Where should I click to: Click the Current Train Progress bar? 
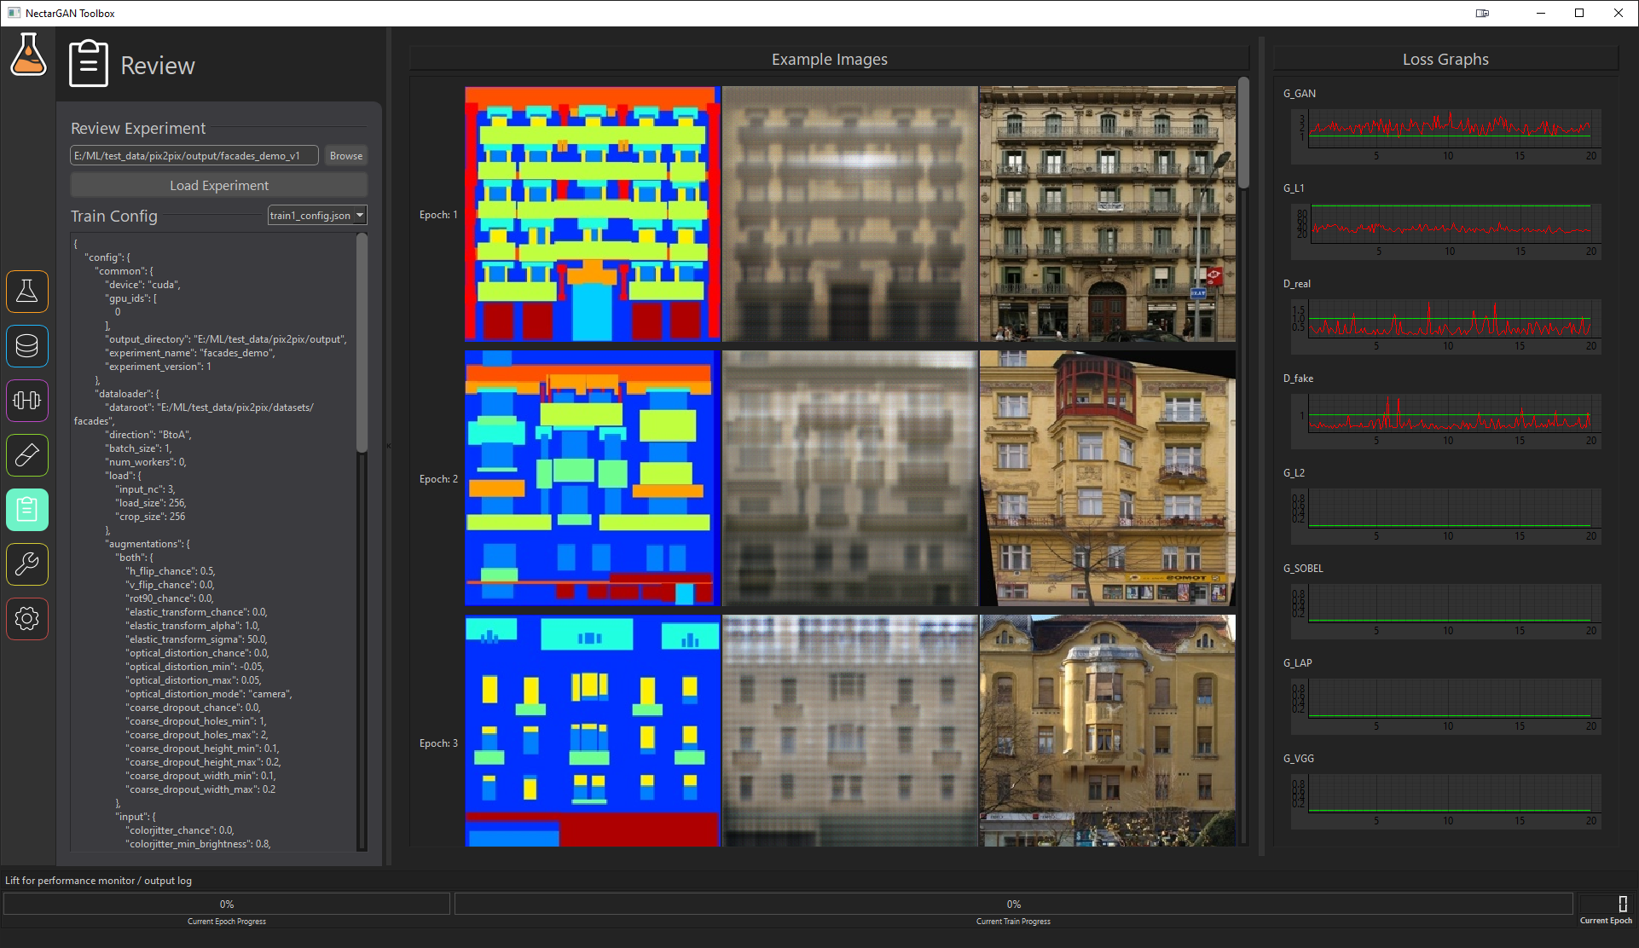click(1013, 904)
